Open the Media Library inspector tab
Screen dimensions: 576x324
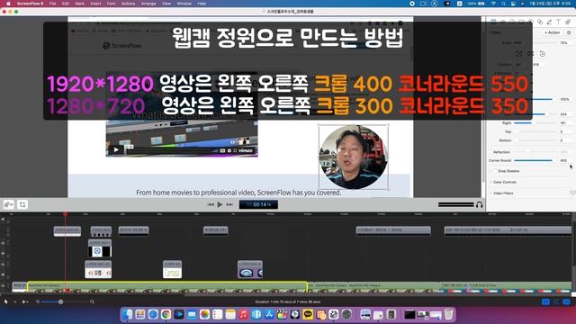click(x=568, y=22)
